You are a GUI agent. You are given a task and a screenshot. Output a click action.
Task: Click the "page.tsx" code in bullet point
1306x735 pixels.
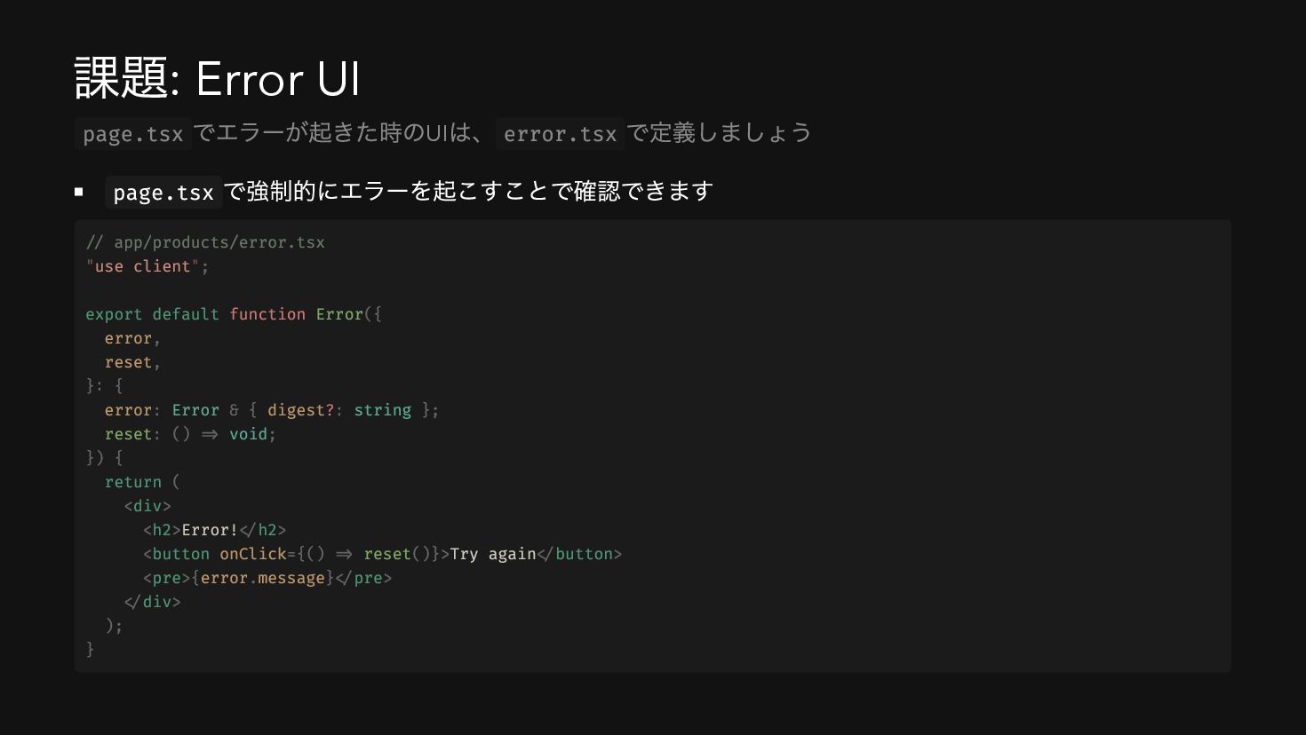[x=163, y=193]
